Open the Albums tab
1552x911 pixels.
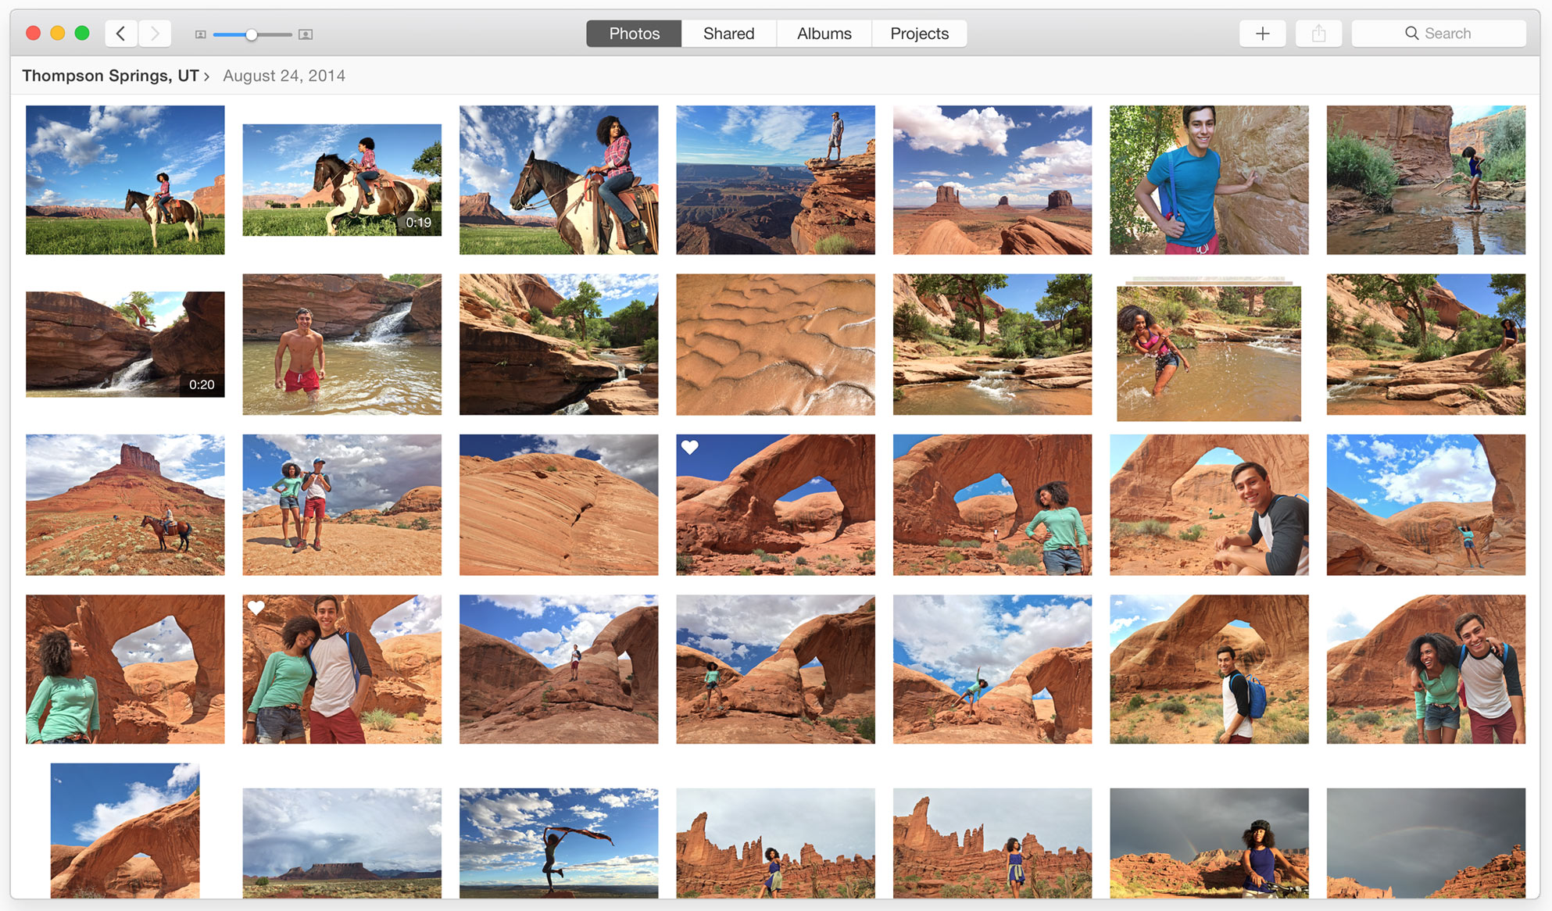point(824,34)
